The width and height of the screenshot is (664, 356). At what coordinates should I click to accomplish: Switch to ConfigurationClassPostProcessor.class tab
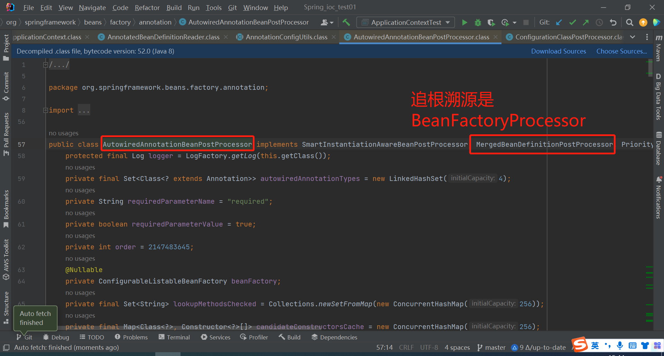[569, 37]
